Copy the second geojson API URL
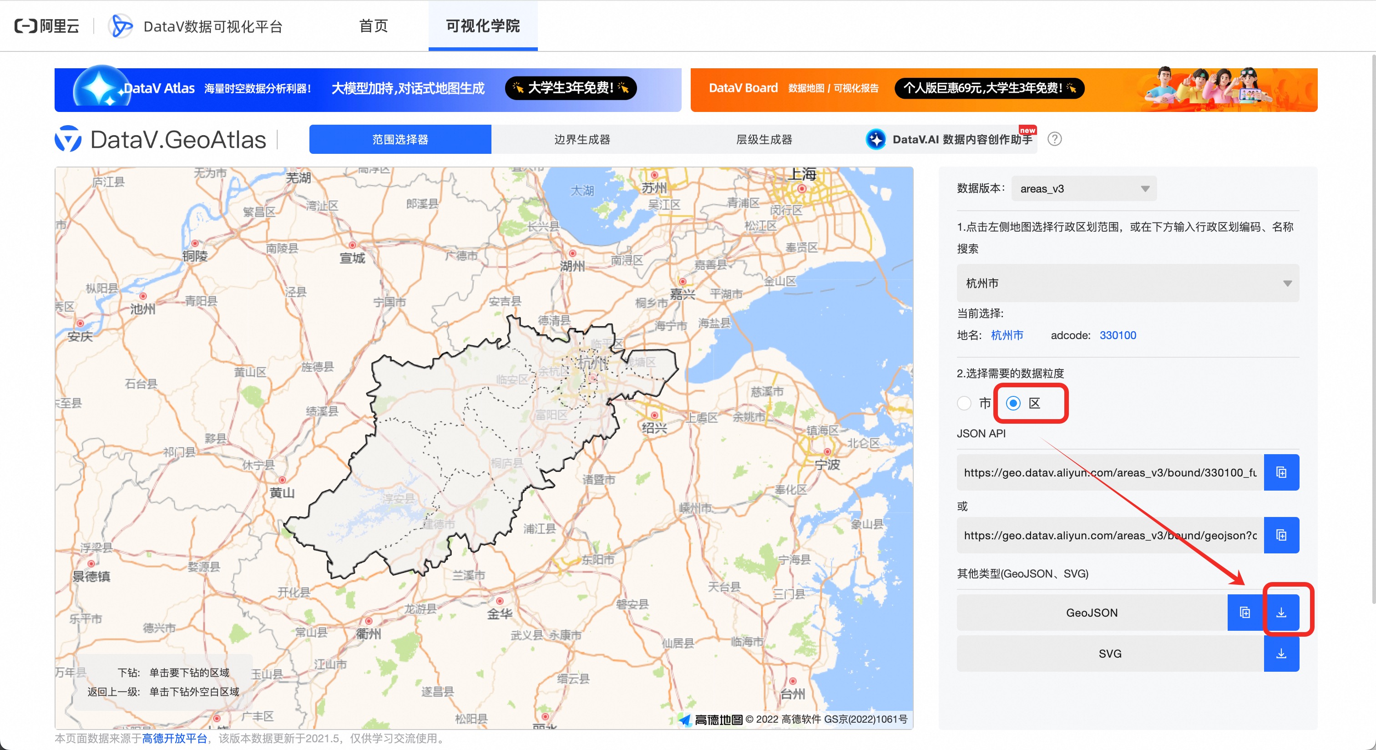The height and width of the screenshot is (750, 1376). coord(1281,535)
